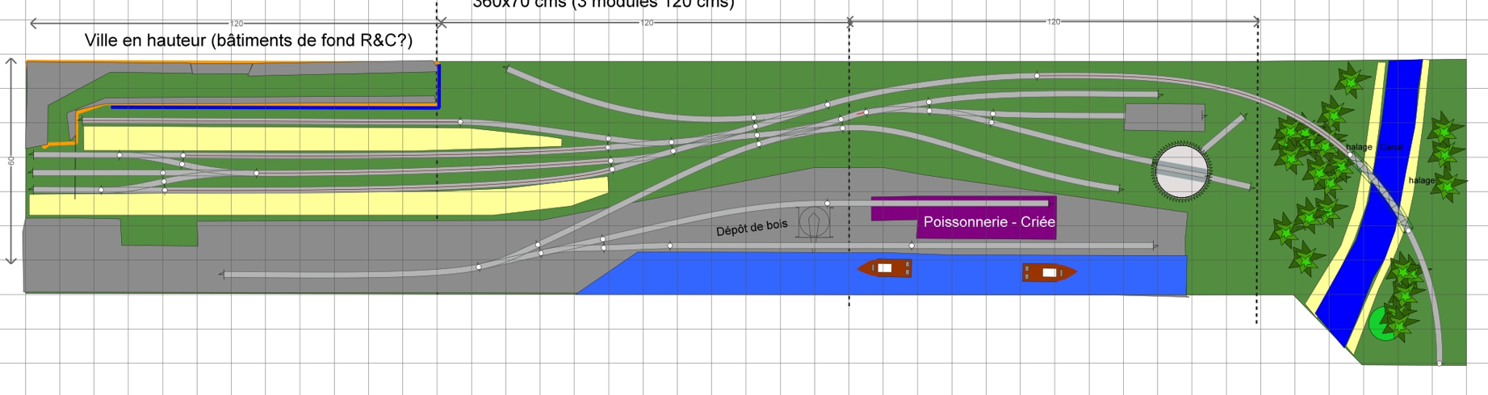Select the crane symbol beside Dépôt de bois

(814, 223)
